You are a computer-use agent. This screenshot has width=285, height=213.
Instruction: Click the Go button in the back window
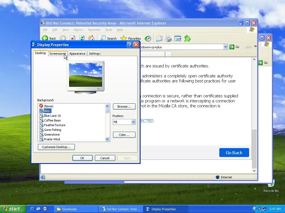click(x=263, y=63)
